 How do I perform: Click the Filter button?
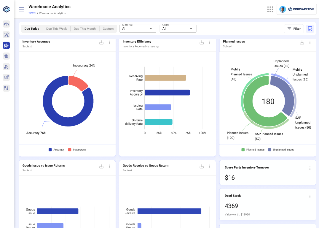click(294, 28)
